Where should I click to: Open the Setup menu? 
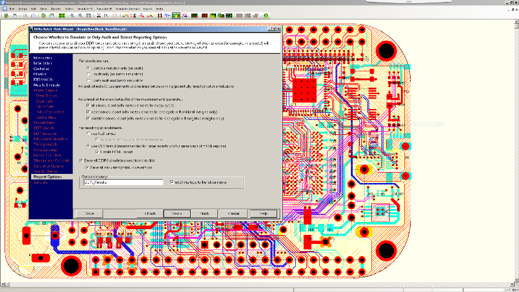pyautogui.click(x=23, y=9)
